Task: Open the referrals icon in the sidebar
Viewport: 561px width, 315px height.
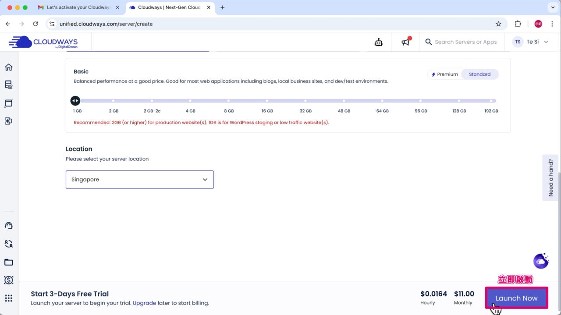Action: (x=8, y=244)
